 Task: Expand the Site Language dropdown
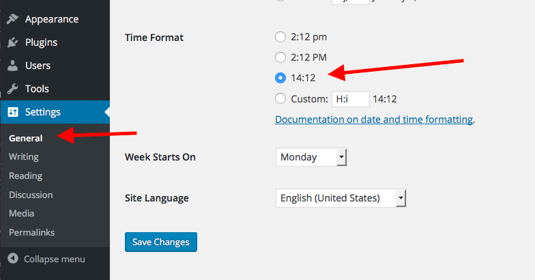click(x=341, y=198)
